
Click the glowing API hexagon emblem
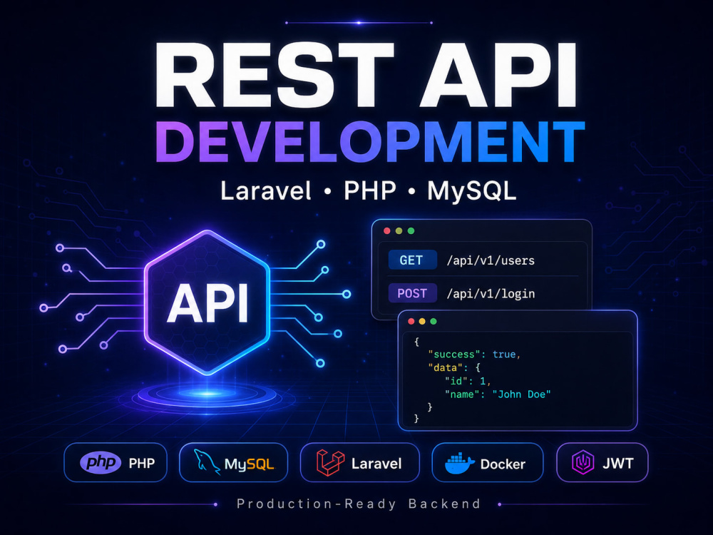point(207,303)
